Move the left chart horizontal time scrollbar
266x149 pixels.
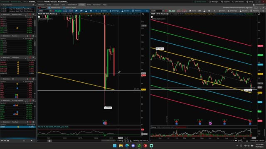[x=108, y=141]
